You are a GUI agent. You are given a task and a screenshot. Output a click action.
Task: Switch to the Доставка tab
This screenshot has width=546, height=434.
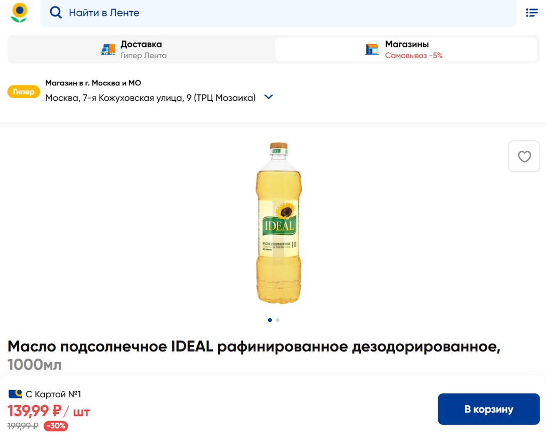point(141,50)
